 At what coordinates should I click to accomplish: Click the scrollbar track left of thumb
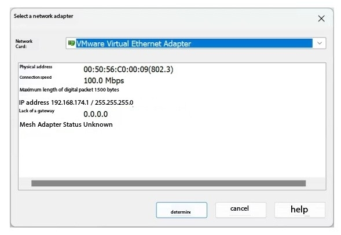25,183
